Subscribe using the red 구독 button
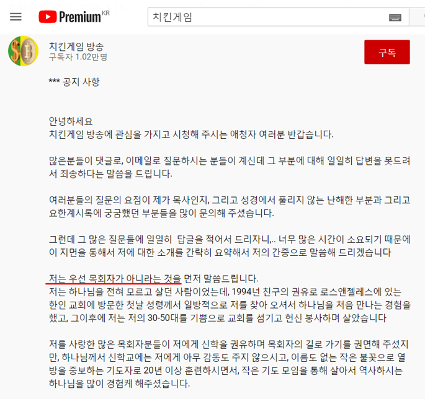 tap(387, 52)
